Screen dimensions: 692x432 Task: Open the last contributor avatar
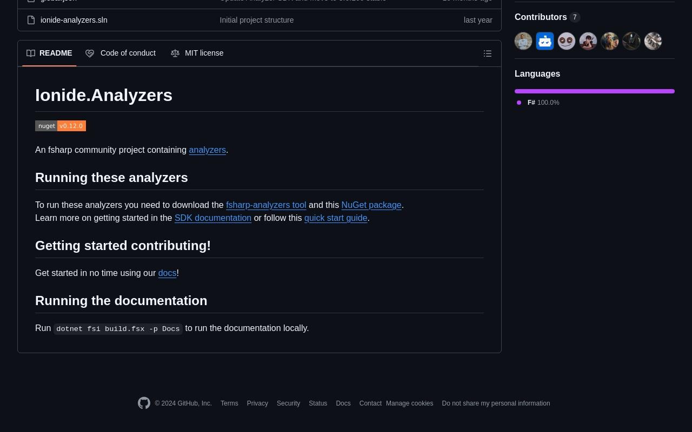click(x=653, y=41)
